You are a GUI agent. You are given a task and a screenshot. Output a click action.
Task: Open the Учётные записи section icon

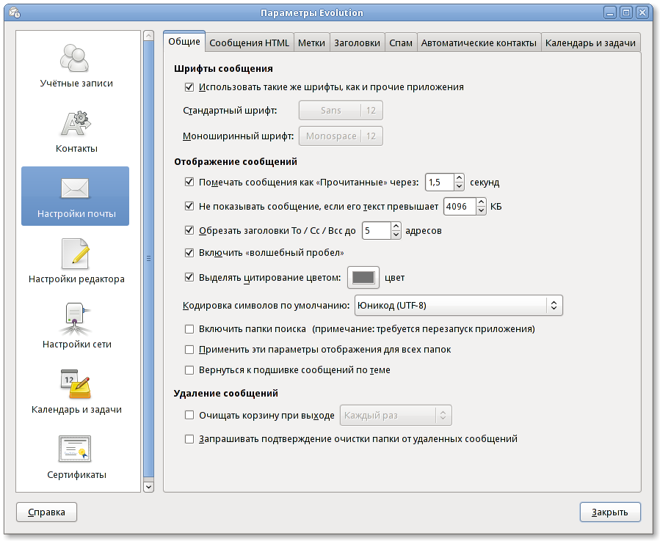click(76, 57)
